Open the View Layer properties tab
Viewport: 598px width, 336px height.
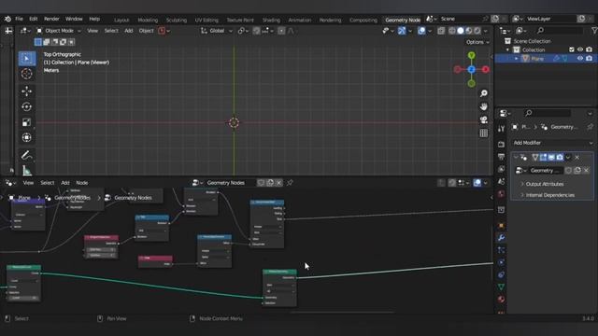[501, 169]
